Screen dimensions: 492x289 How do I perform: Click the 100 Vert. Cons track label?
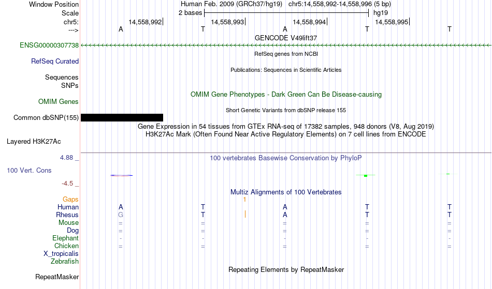(29, 170)
